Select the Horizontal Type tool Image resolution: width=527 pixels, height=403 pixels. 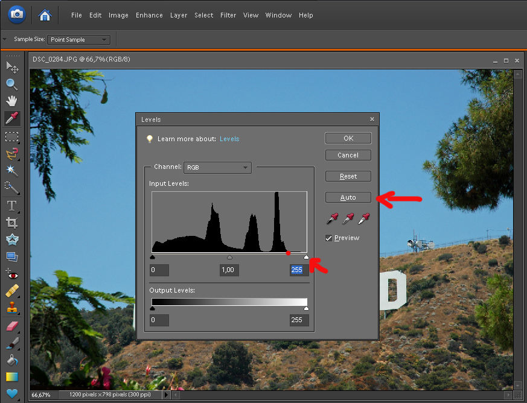click(12, 205)
